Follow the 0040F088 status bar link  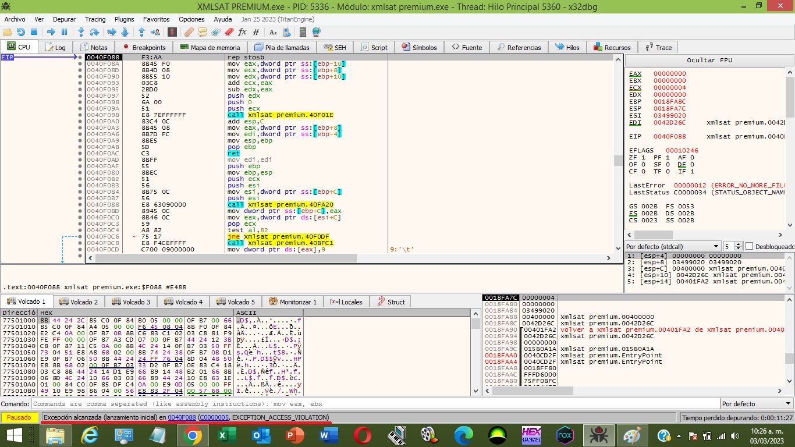[x=182, y=417]
